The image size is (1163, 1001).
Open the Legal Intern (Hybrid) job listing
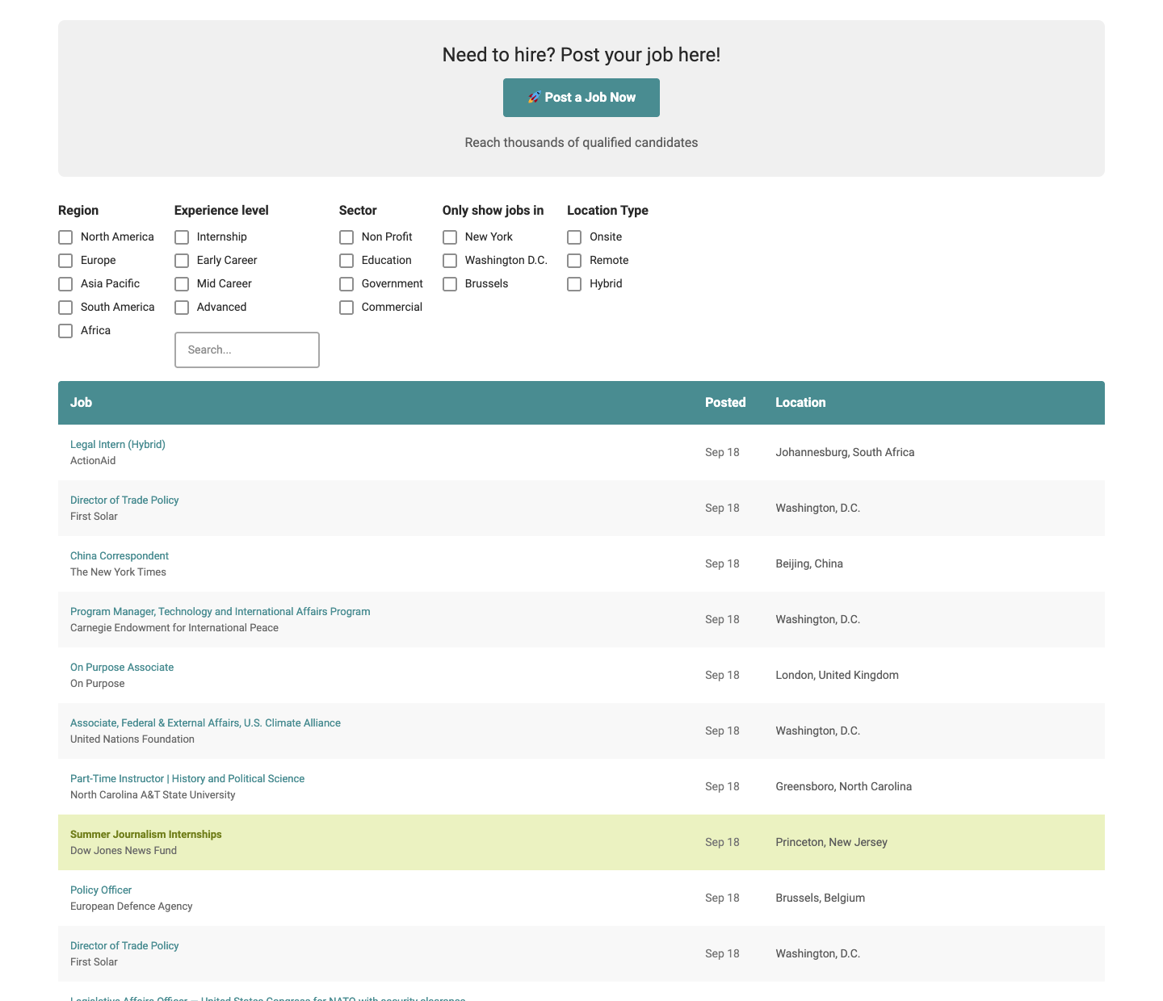(118, 445)
